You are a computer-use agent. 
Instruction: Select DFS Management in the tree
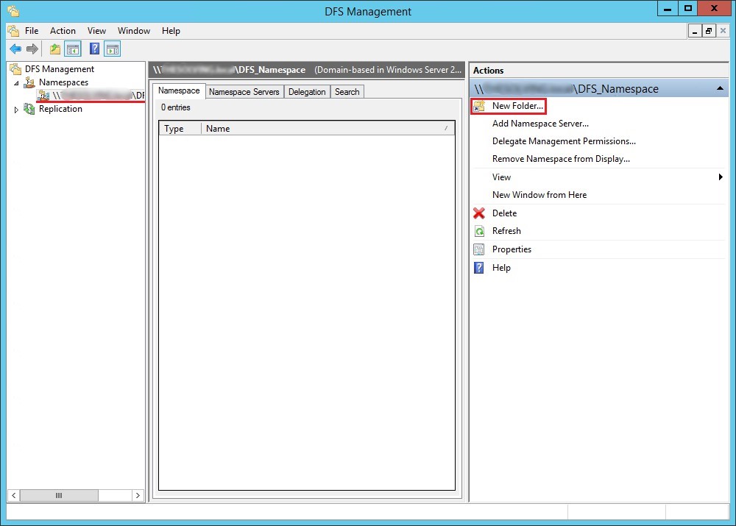tap(60, 69)
